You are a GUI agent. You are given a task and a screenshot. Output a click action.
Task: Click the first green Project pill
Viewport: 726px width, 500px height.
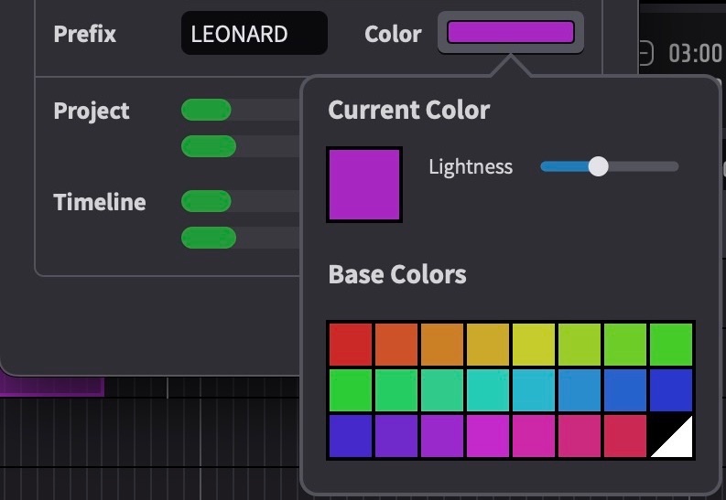click(206, 110)
